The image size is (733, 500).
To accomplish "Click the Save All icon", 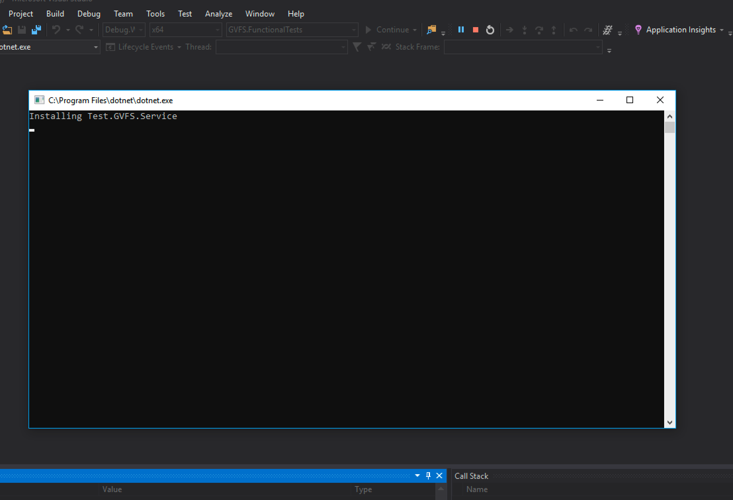I will 36,30.
